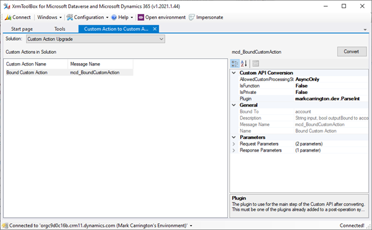Click the (1 parameter) value

[308, 150]
